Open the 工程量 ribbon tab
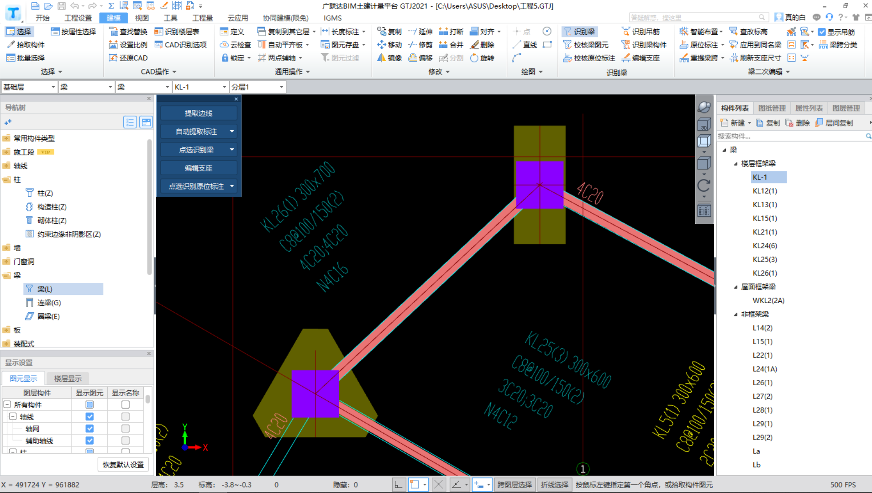This screenshot has height=493, width=872. pyautogui.click(x=202, y=18)
